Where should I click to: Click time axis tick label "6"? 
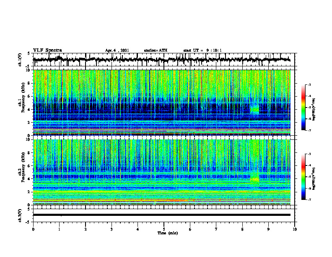point(190,229)
